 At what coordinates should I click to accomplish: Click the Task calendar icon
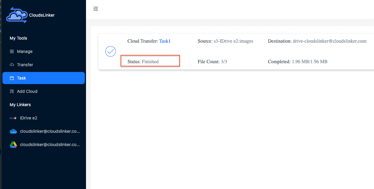coord(12,78)
